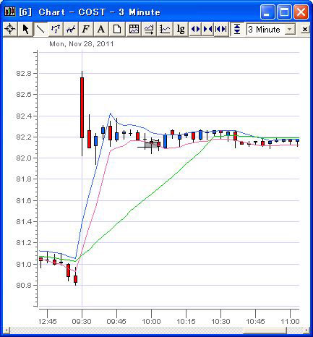
Task: Close the toolbar with small x
Action: [305, 30]
